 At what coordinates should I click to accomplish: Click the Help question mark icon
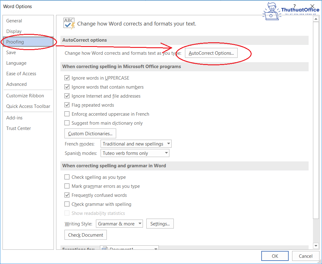tap(295, 6)
